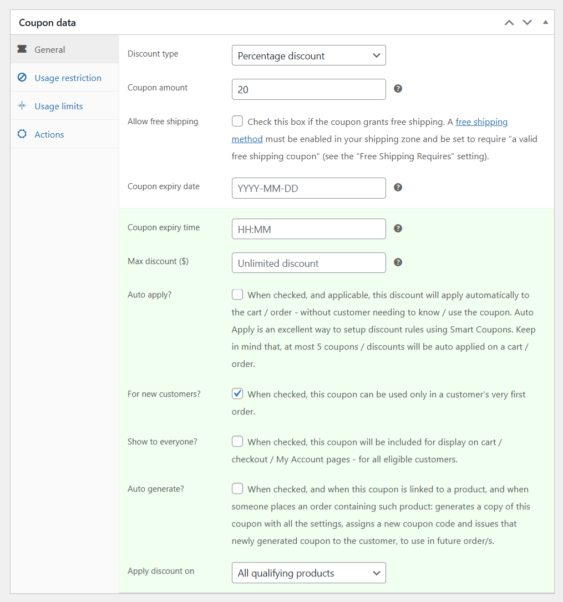Click the help icon next to Max discount
The width and height of the screenshot is (563, 602).
coord(398,262)
